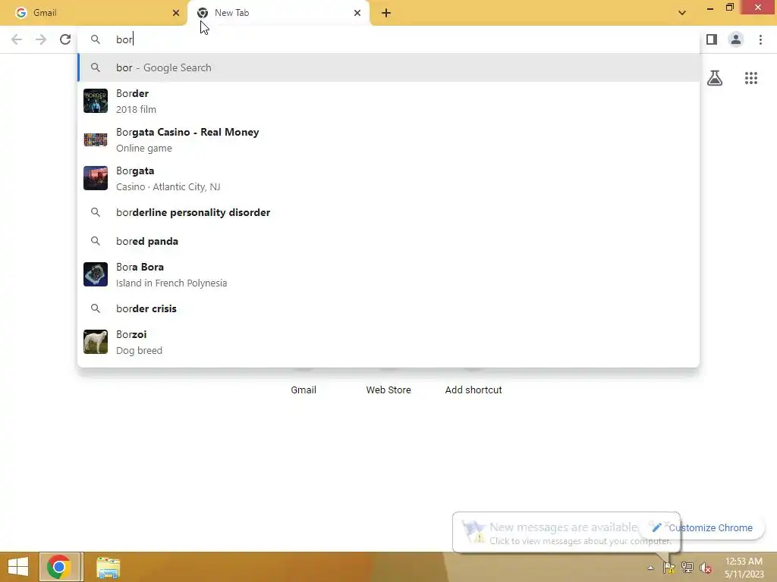Choose borderline personality disorder suggestion
Viewport: 777px width, 582px height.
click(389, 212)
